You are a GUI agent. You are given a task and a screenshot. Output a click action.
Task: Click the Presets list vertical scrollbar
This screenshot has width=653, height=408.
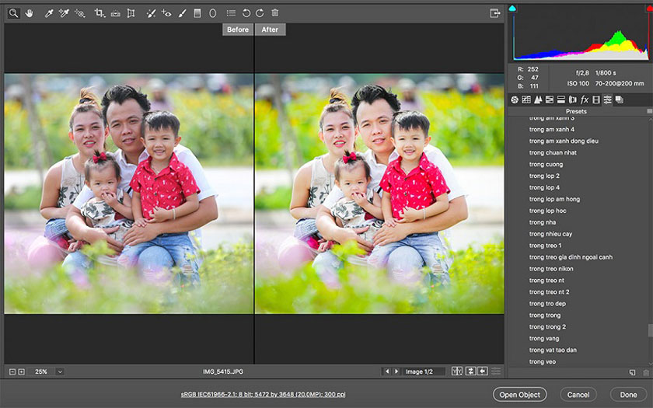point(649,330)
